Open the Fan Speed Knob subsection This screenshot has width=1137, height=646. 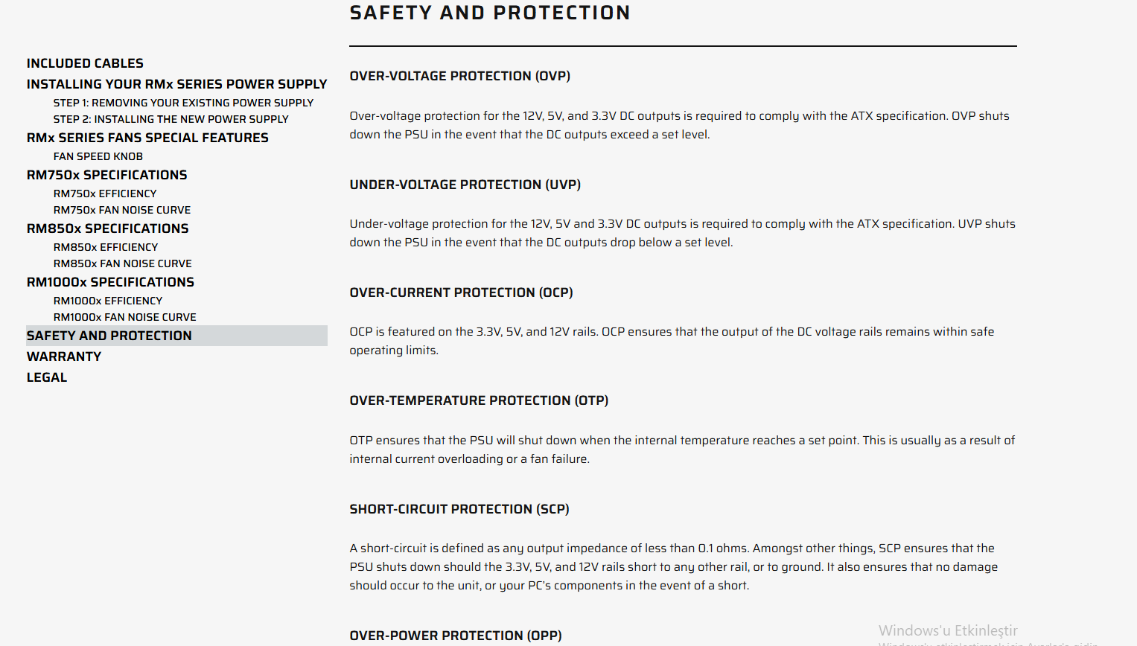point(98,156)
